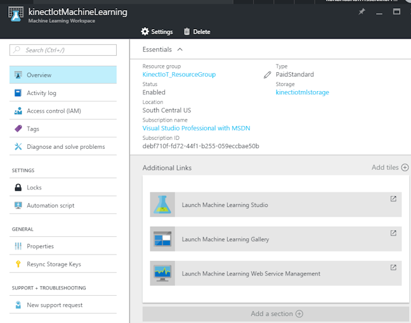
Task: Go to Diagnose and solve problems
Action: [65, 147]
